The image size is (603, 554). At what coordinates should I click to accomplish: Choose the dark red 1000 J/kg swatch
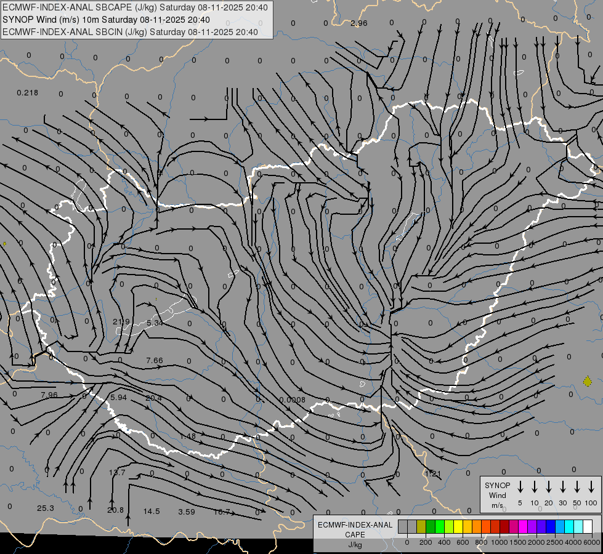504,526
